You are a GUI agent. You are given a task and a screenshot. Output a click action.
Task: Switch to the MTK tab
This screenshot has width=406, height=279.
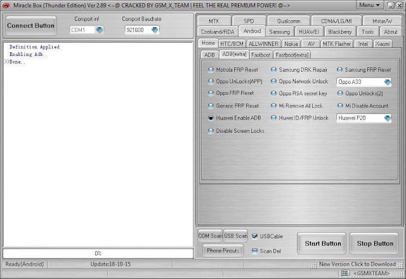click(x=214, y=21)
